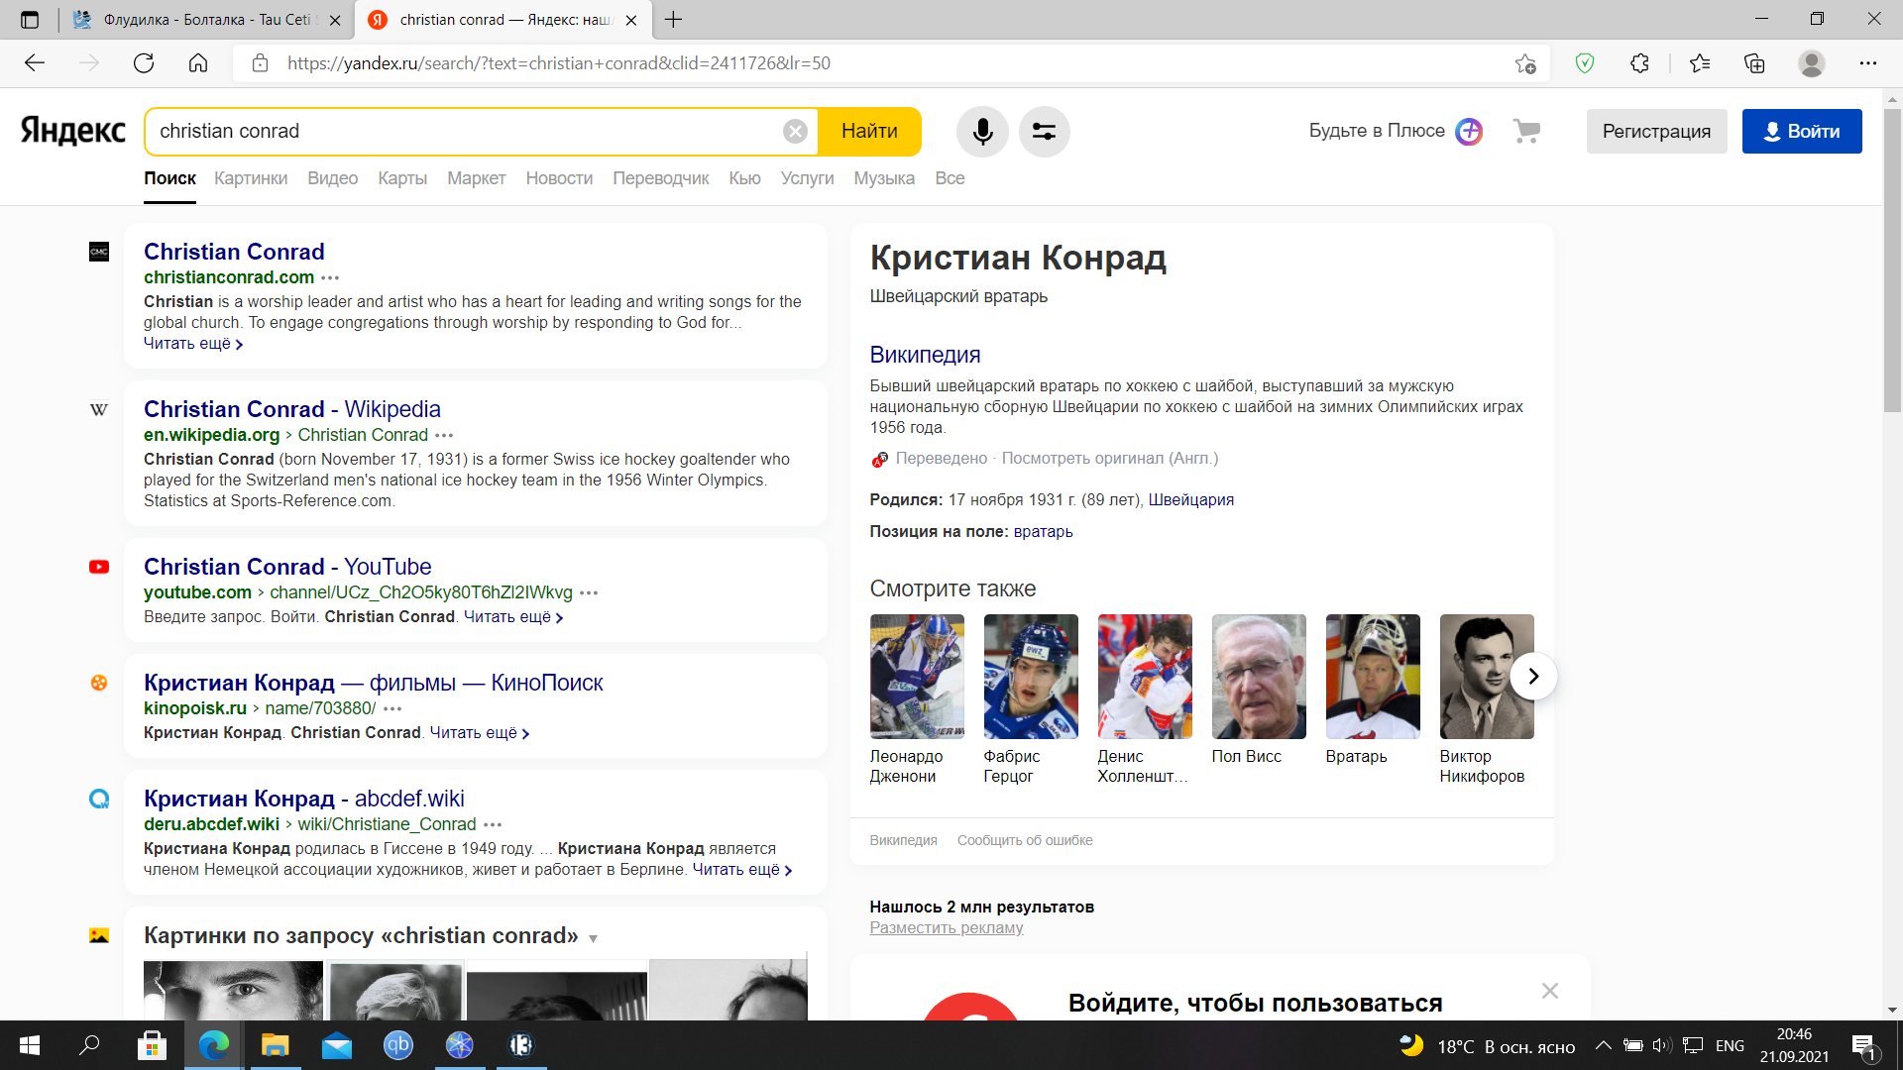Click the voice search microphone icon
Screen dimensions: 1903x1070
[982, 132]
